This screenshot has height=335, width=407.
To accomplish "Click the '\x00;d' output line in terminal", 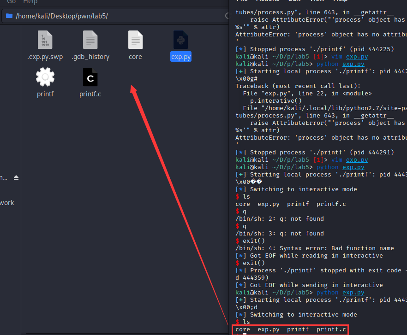I will click(246, 307).
